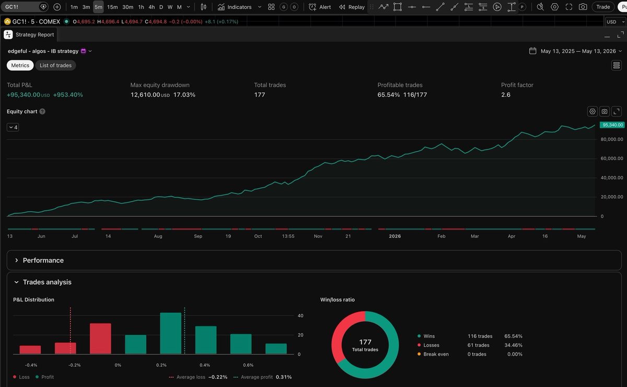627x387 pixels.
Task: Expand equity chart to fullscreen
Action: pyautogui.click(x=617, y=111)
